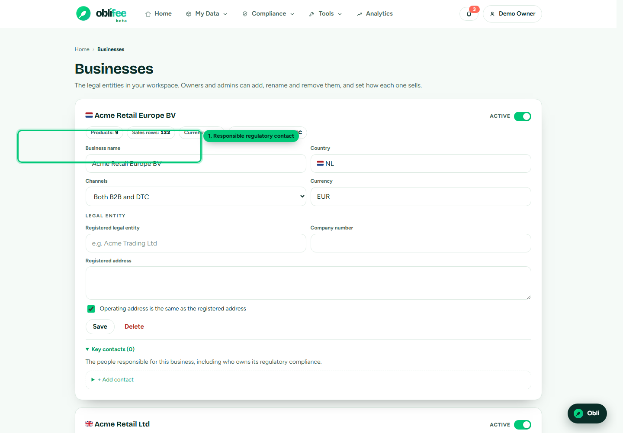The width and height of the screenshot is (623, 433).
Task: Click the Company number field
Action: coord(421,243)
